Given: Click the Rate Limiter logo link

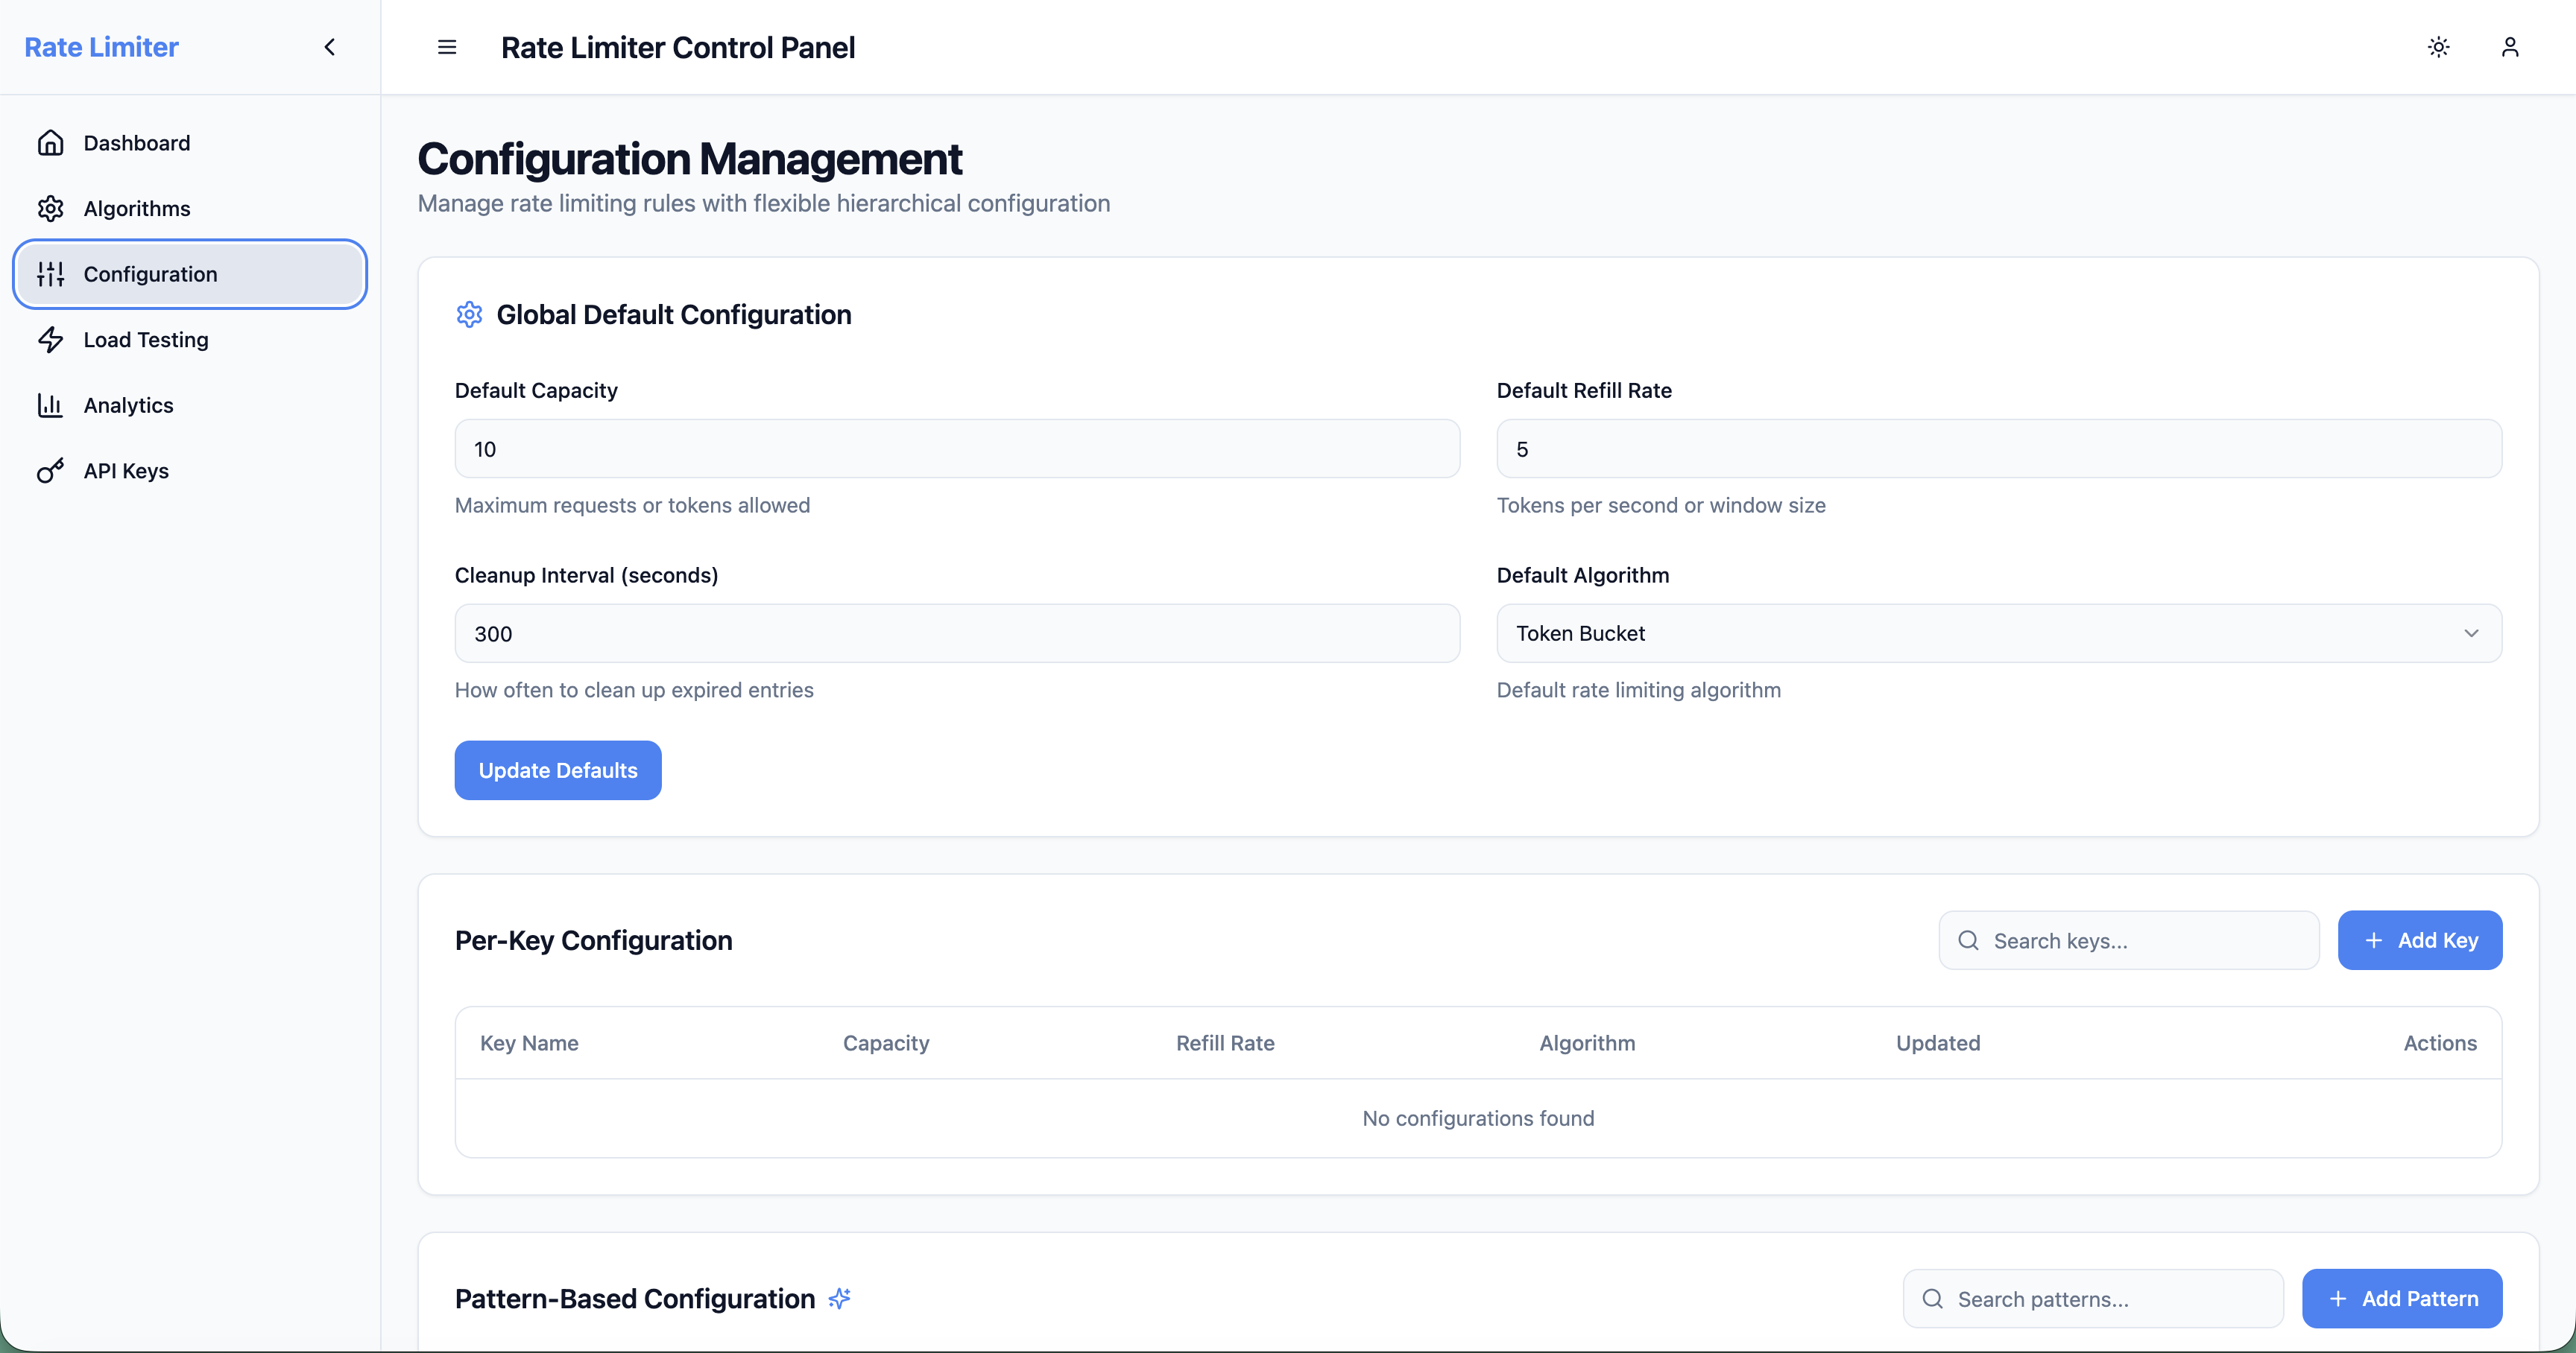Looking at the screenshot, I should [x=101, y=47].
